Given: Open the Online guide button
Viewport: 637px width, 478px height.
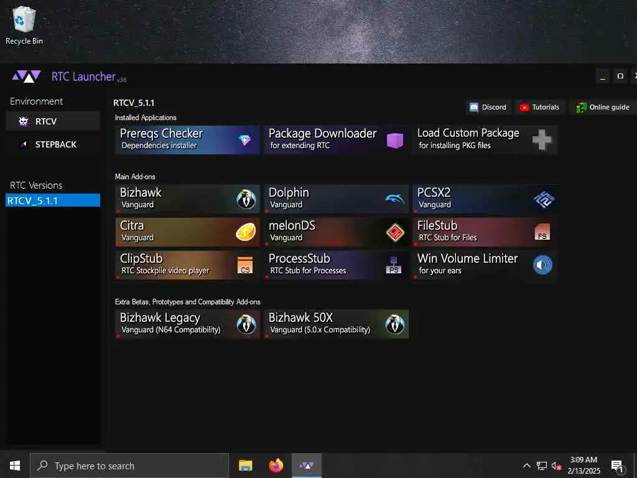Looking at the screenshot, I should (x=603, y=107).
